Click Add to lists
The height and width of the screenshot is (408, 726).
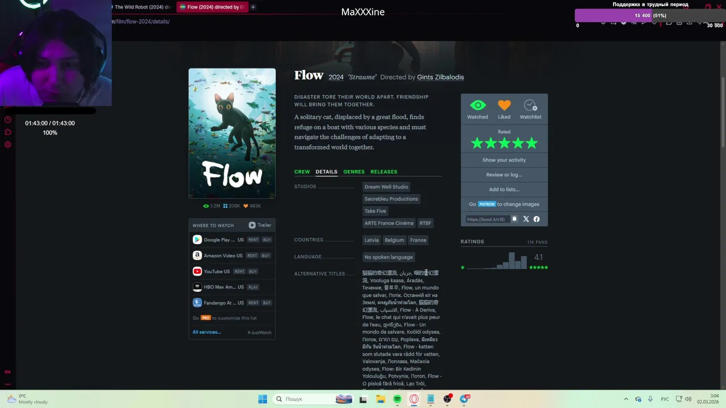pyautogui.click(x=504, y=189)
